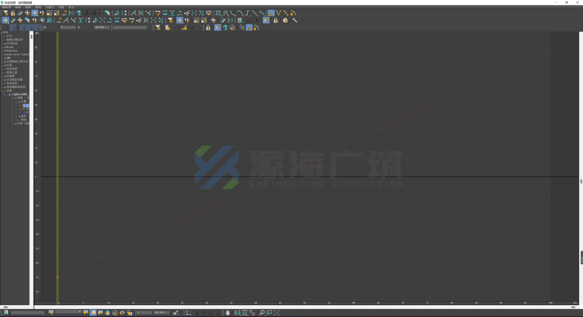Open the 切线 menu
The width and height of the screenshot is (583, 317).
click(x=61, y=7)
